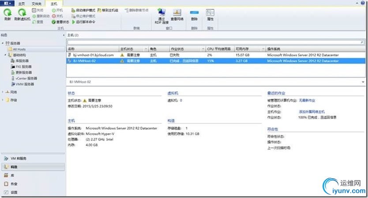Click the 已失败 job status cell

pos(174,55)
